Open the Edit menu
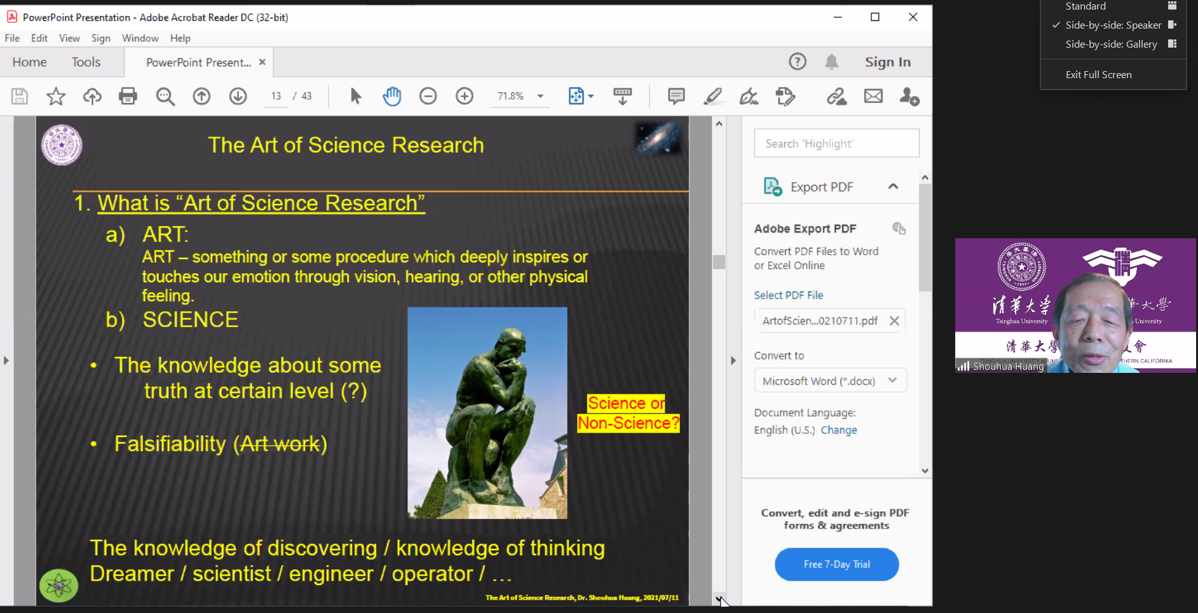The height and width of the screenshot is (613, 1198). click(x=39, y=38)
